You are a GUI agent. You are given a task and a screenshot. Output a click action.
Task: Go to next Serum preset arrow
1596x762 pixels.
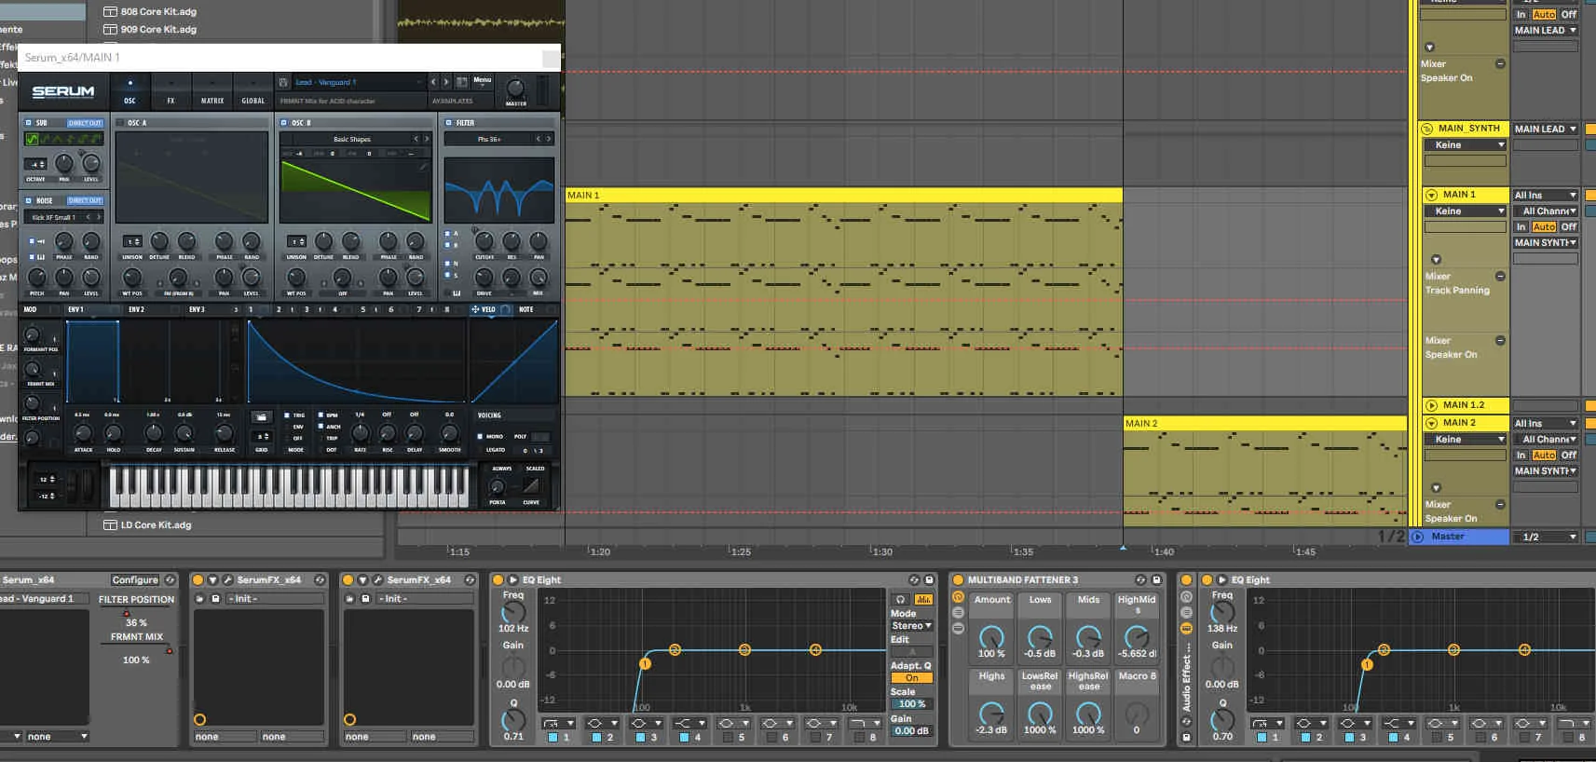coord(445,82)
